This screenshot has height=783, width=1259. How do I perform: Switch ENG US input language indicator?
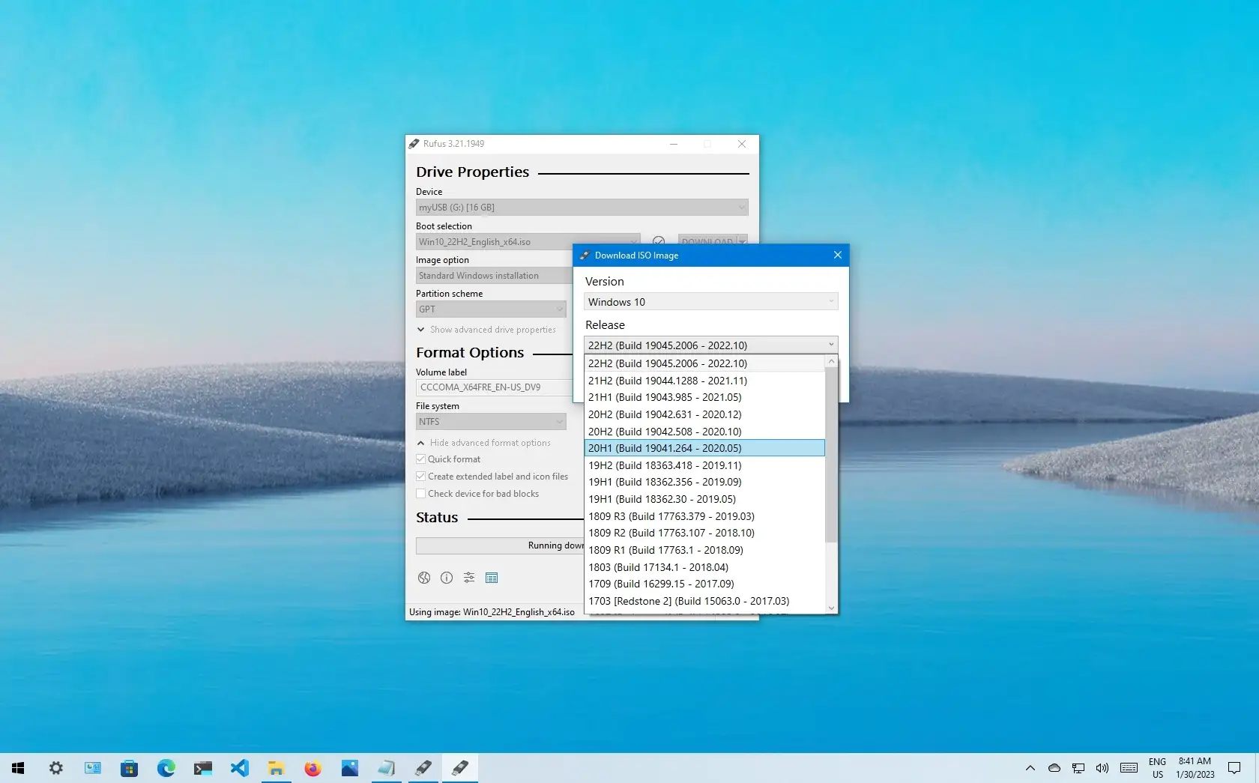pyautogui.click(x=1157, y=768)
